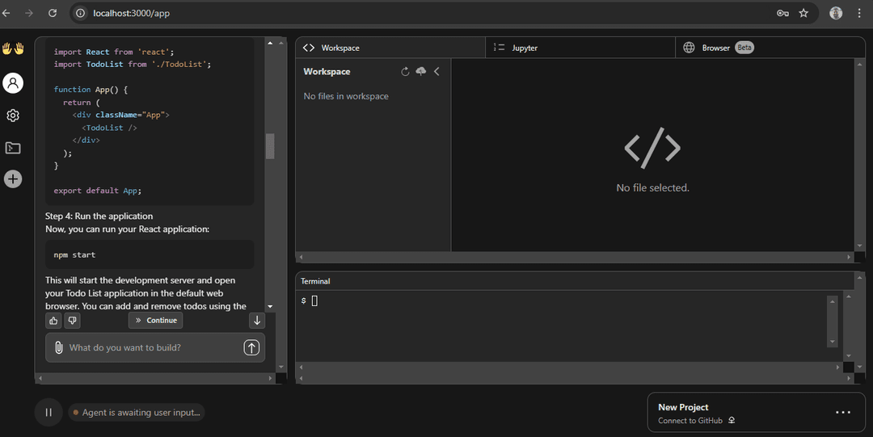
Task: Give thumbs down feedback
Action: point(73,320)
